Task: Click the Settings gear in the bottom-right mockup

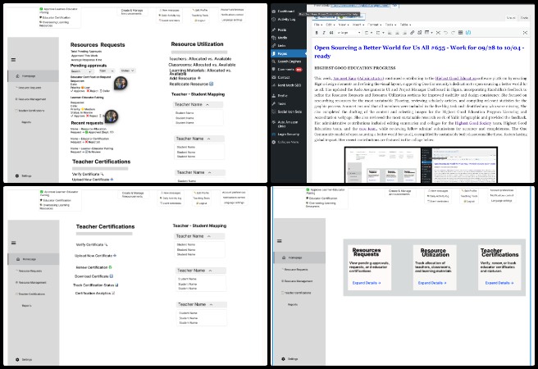Action: click(284, 359)
